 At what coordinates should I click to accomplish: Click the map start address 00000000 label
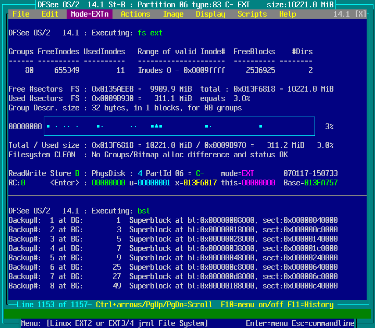[25, 127]
